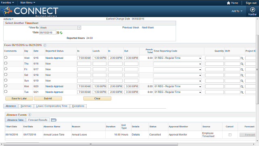Screen dimensions: 259x146
Task: Open Needs Approval status for Wed 6/15
Action: point(54,58)
